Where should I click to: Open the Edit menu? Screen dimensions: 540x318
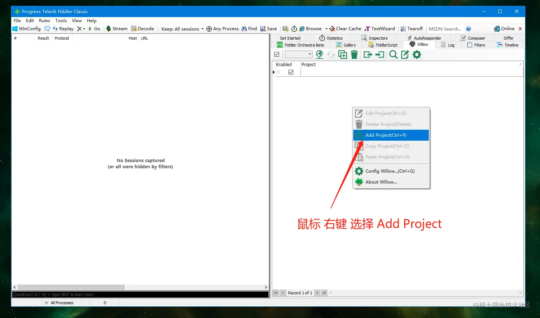(30, 21)
